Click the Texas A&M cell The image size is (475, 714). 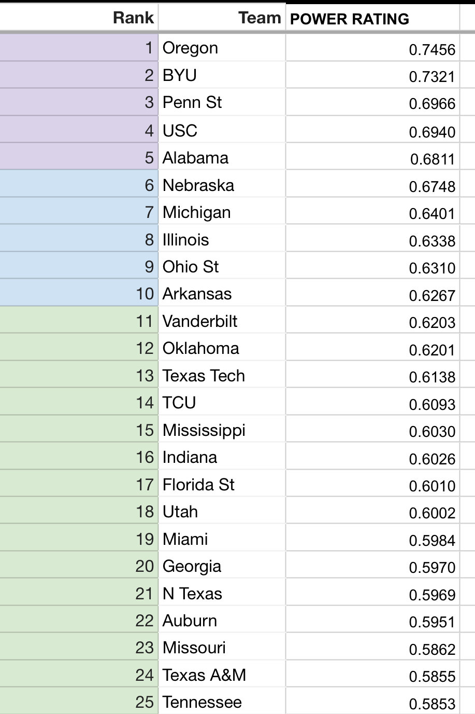(222, 674)
